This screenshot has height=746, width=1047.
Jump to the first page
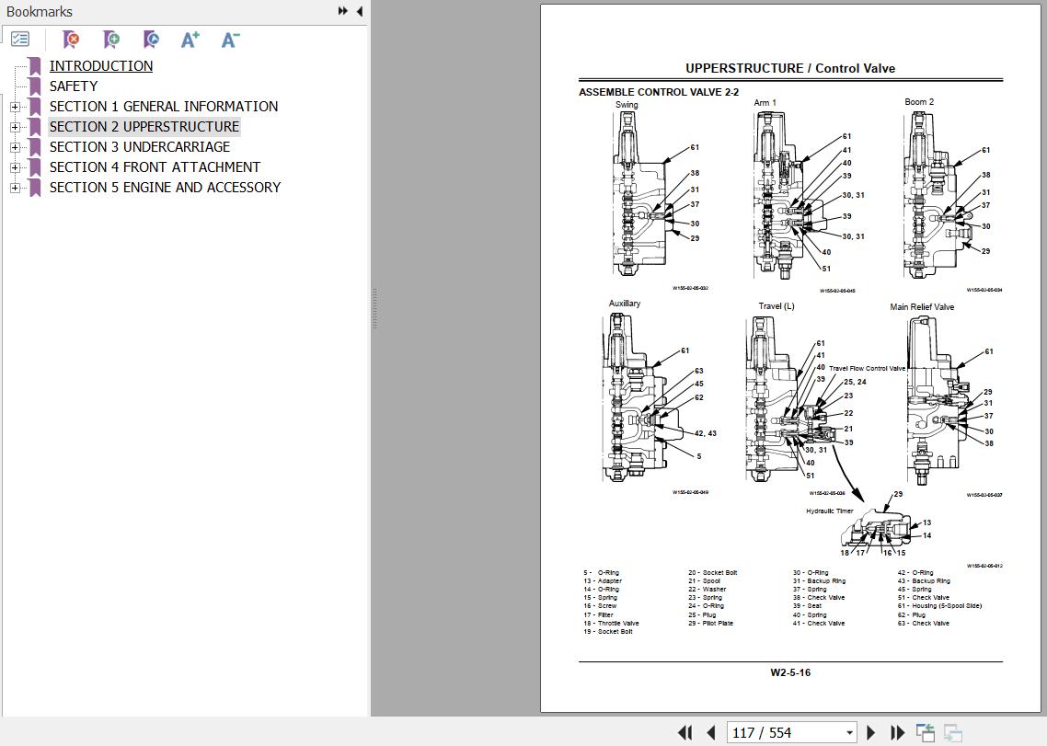(x=685, y=732)
